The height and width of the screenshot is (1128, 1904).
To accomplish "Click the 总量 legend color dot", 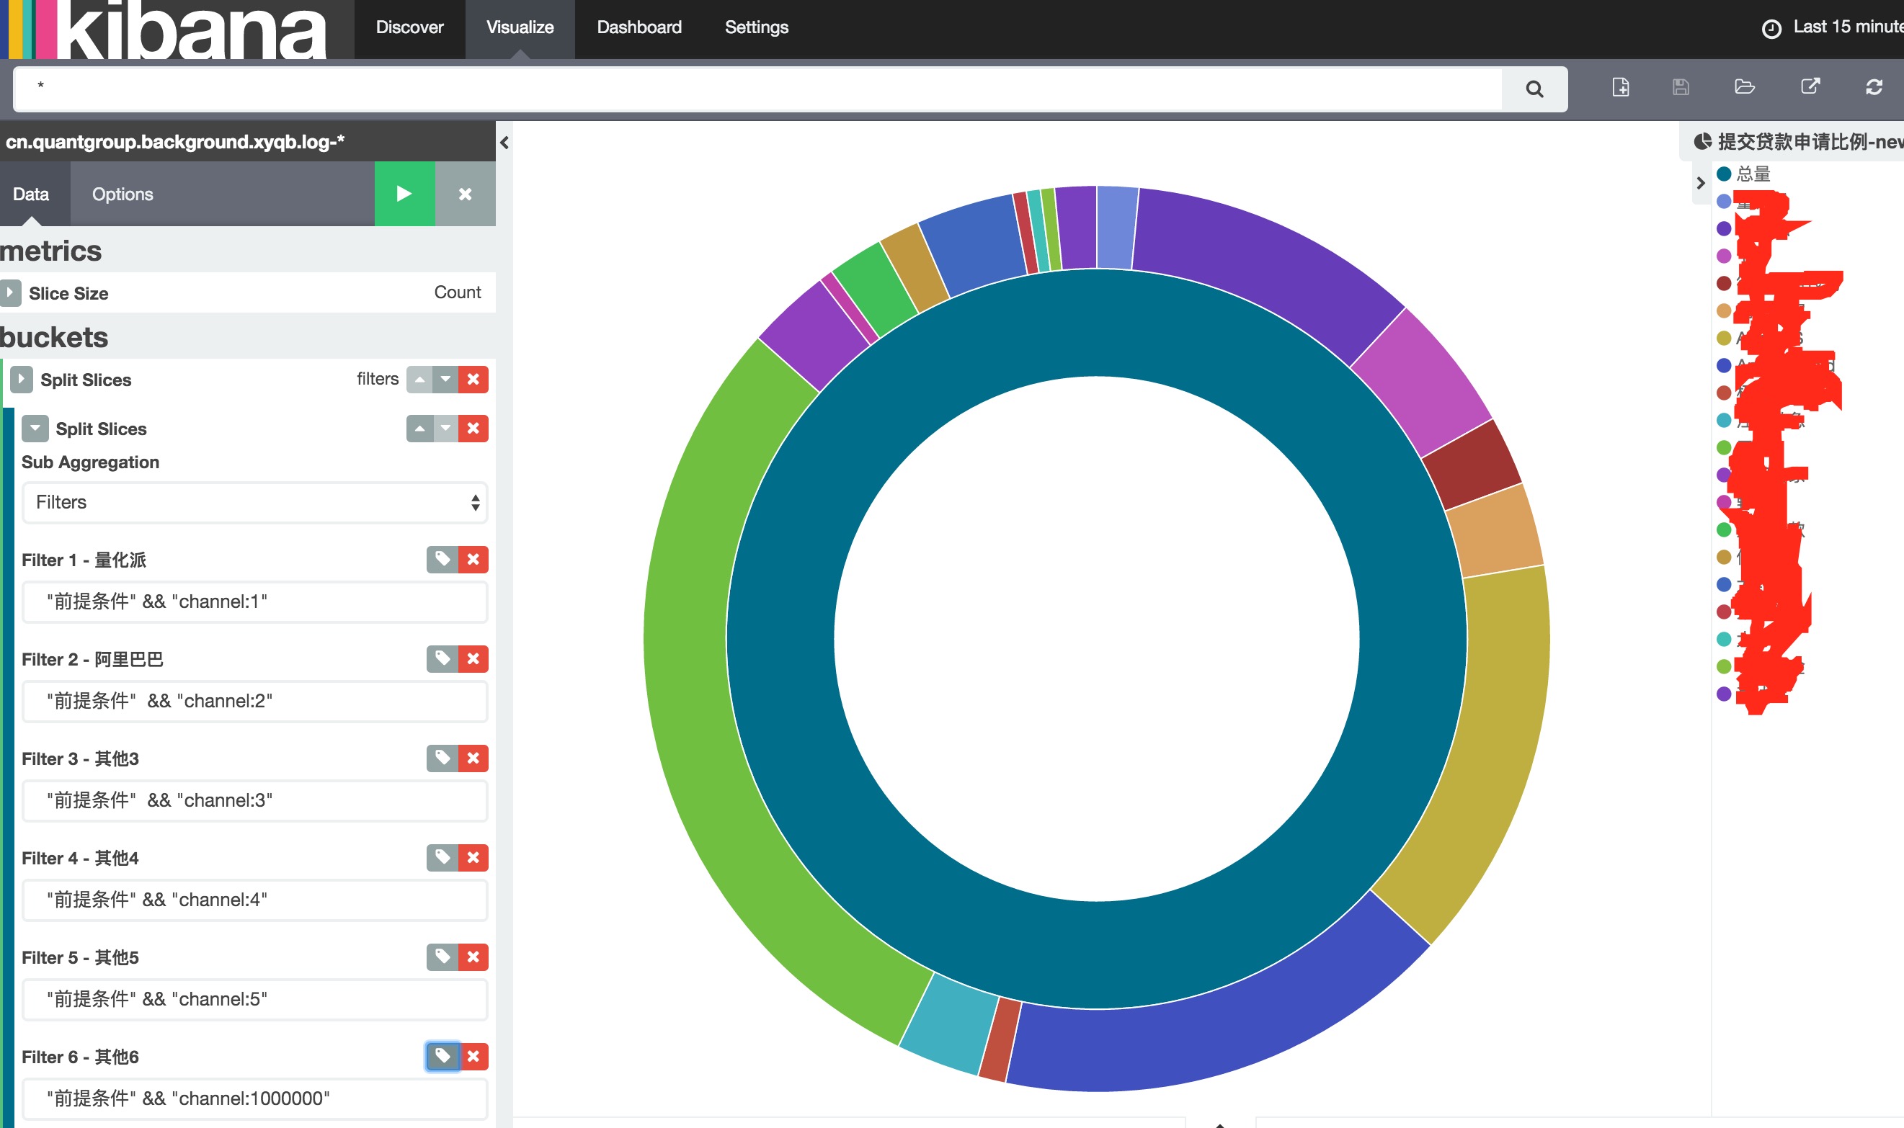I will pos(1724,174).
